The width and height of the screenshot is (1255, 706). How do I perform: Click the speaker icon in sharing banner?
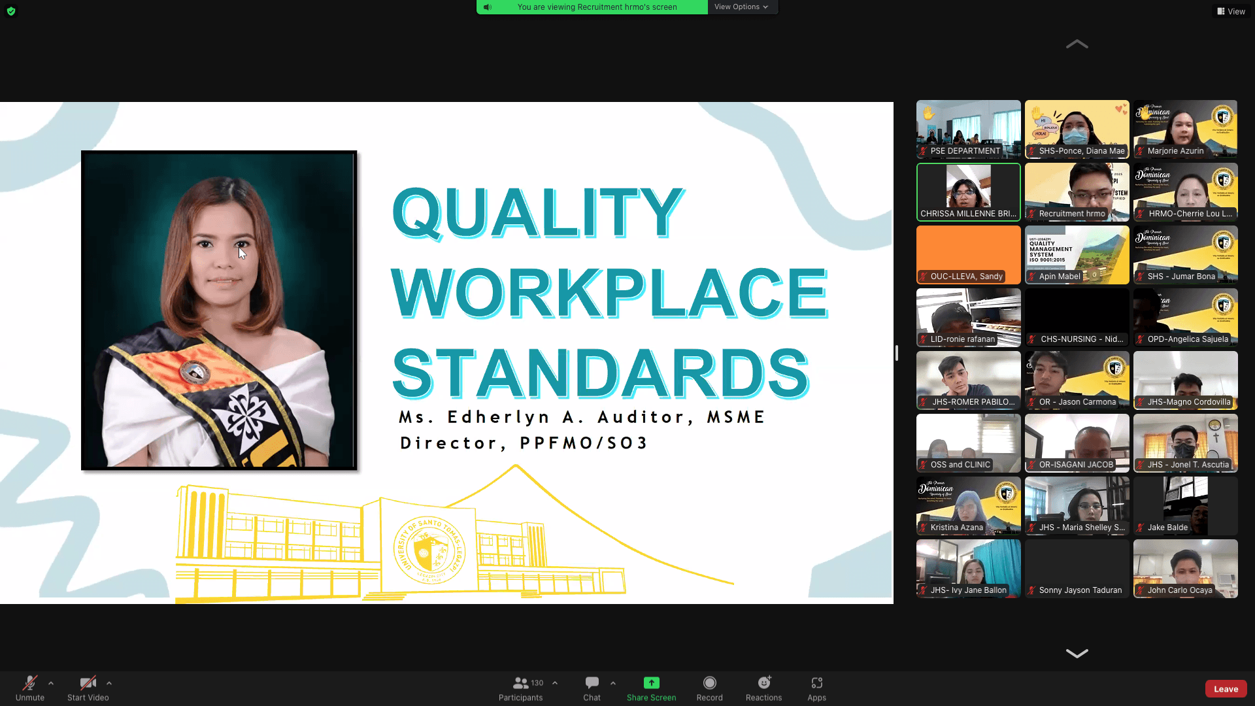pos(487,7)
